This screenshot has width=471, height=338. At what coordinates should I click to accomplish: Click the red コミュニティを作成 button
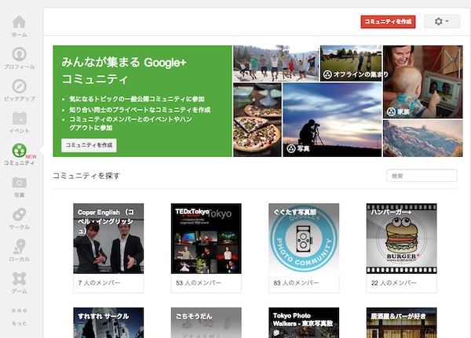coord(388,22)
